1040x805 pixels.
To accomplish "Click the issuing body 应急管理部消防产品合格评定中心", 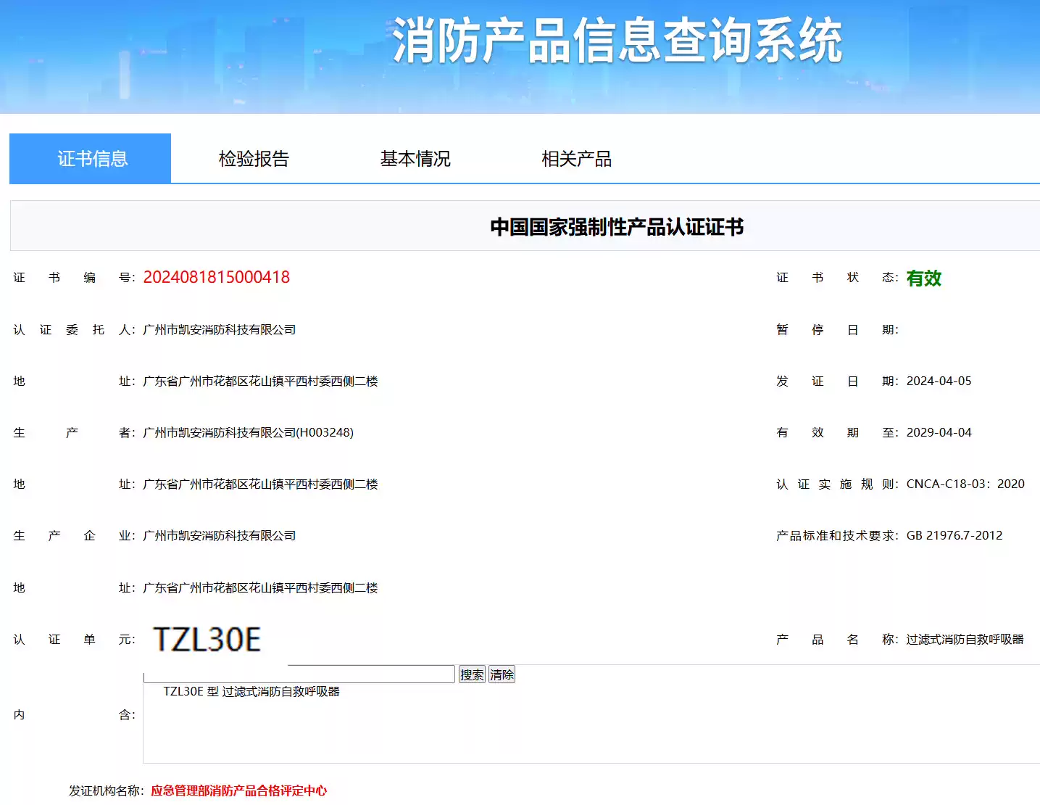I will [238, 790].
